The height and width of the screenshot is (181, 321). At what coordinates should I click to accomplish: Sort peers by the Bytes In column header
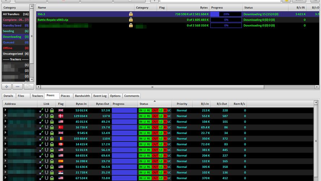(x=80, y=104)
